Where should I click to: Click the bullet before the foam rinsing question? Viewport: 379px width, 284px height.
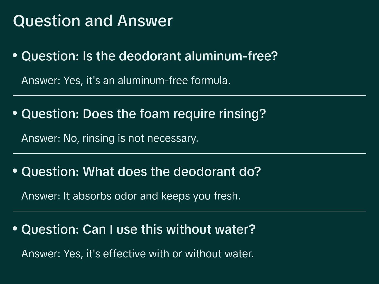click(15, 113)
